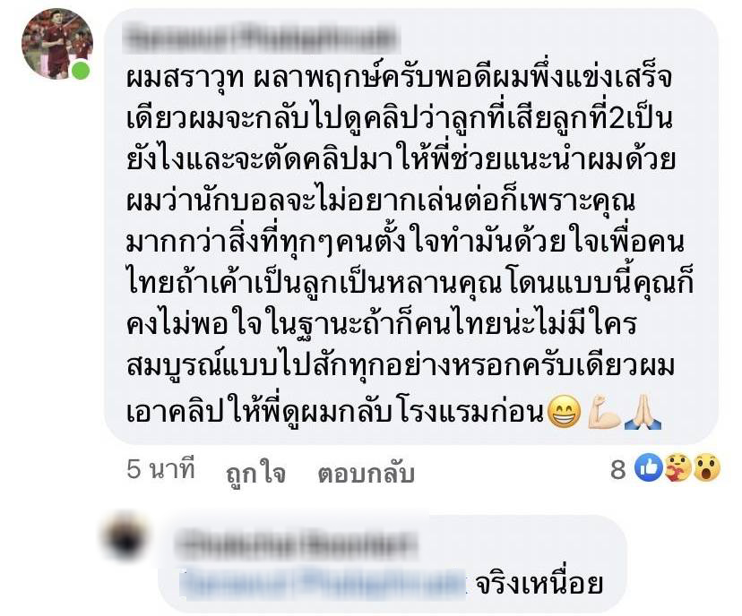The height and width of the screenshot is (616, 742).
Task: Click the reply text จริงเหนื่อย
Action: click(539, 584)
